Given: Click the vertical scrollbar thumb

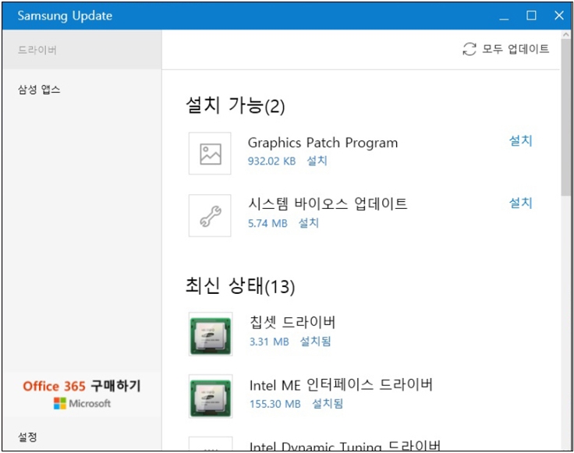Looking at the screenshot, I should 565,117.
